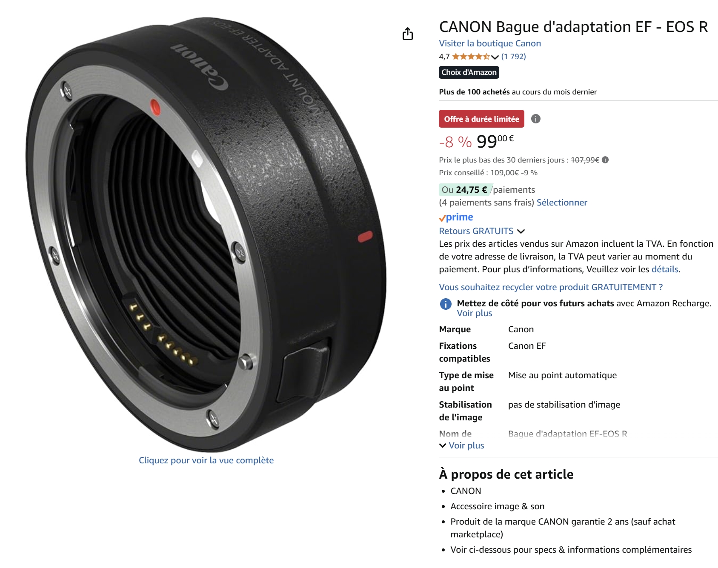Click the Choix d'Amazon badge

(x=469, y=72)
